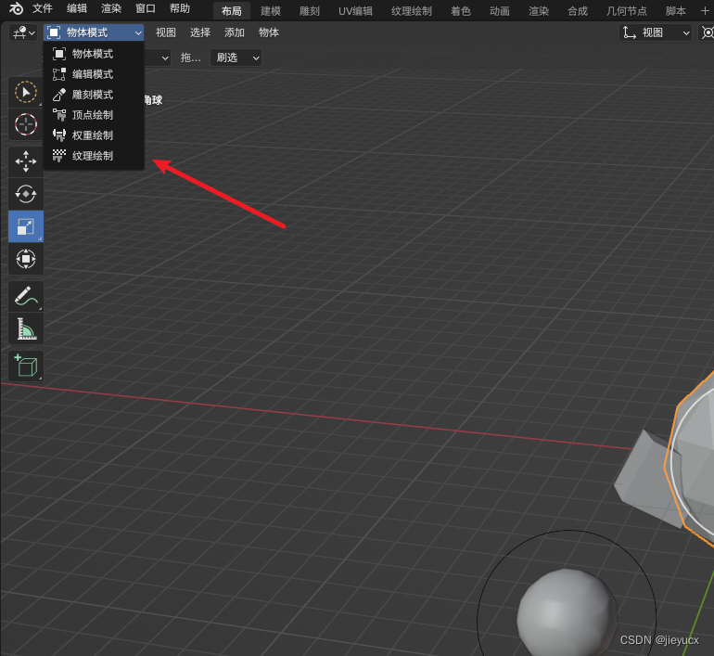714x656 pixels.
Task: Switch to the 动画 workspace tab
Action: (499, 11)
